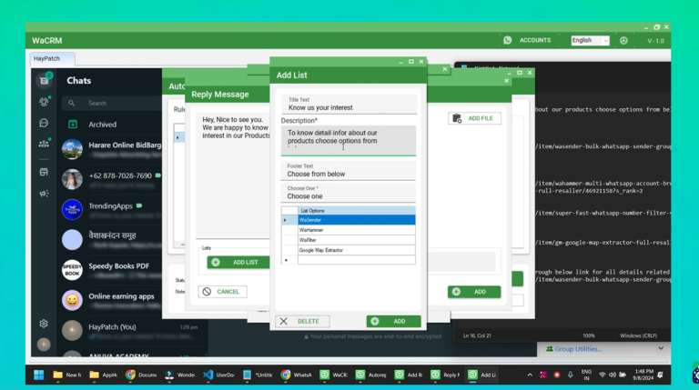Click the ADD FILE button
The height and width of the screenshot is (390, 699).
[474, 118]
